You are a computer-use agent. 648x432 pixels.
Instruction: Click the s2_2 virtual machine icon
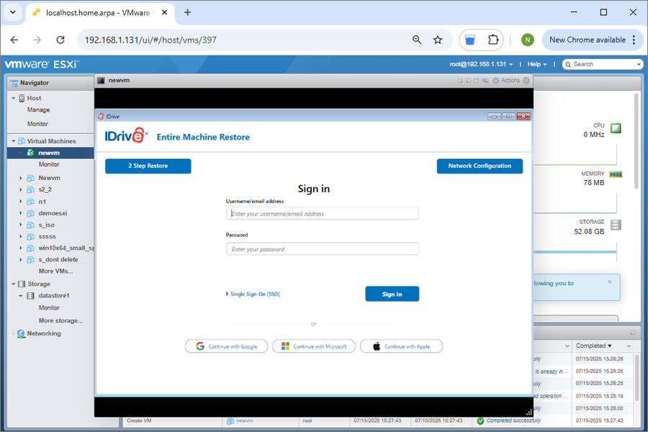click(x=30, y=190)
